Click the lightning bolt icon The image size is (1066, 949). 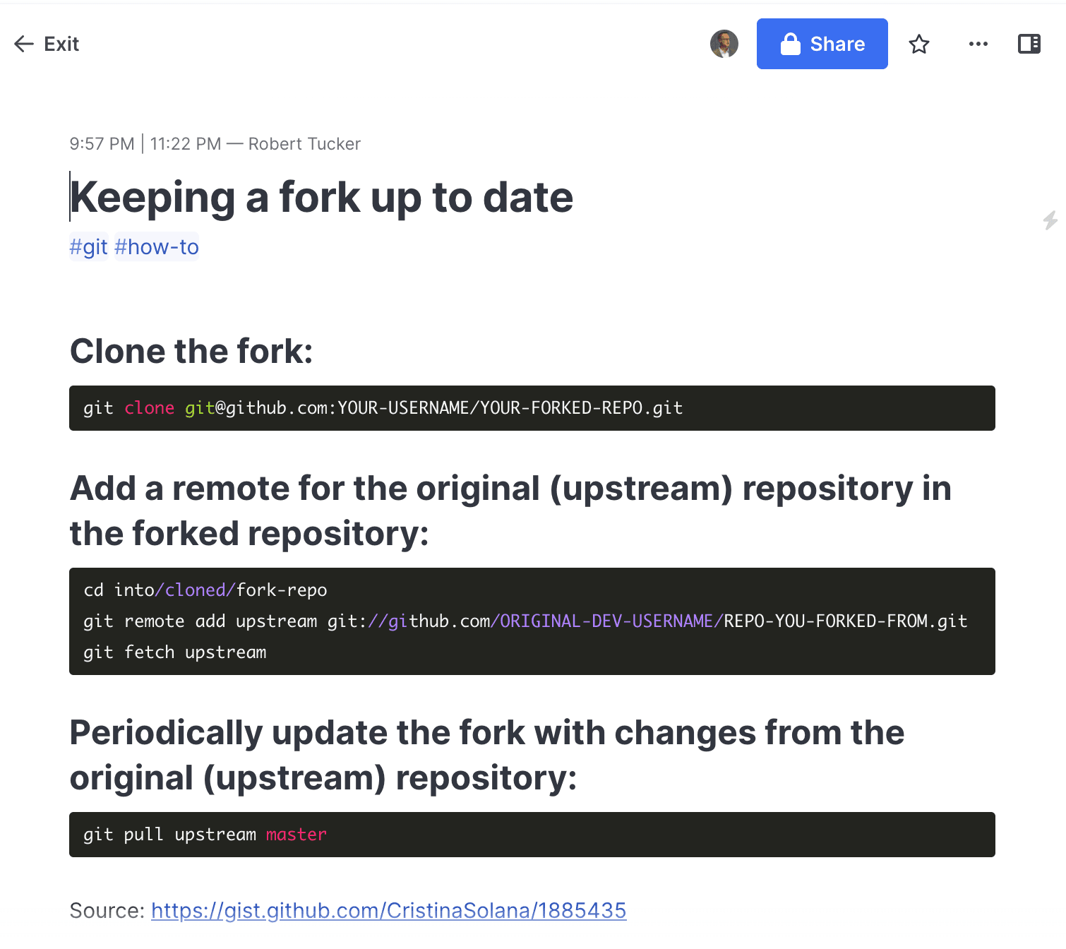pyautogui.click(x=1050, y=220)
